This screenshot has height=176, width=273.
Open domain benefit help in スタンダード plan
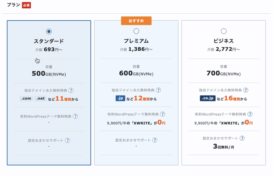coord(71,91)
